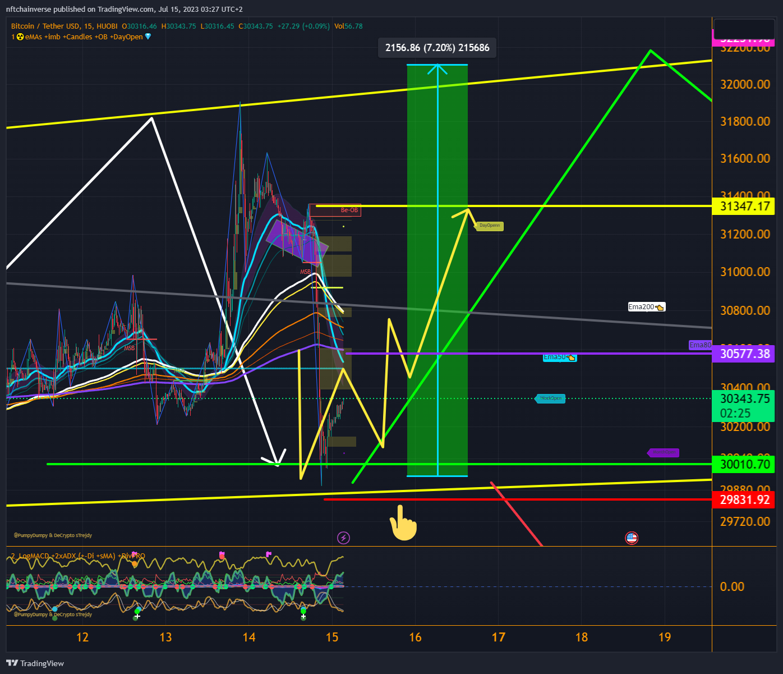Click date 18 on the time axis
This screenshot has width=783, height=674.
(x=582, y=637)
